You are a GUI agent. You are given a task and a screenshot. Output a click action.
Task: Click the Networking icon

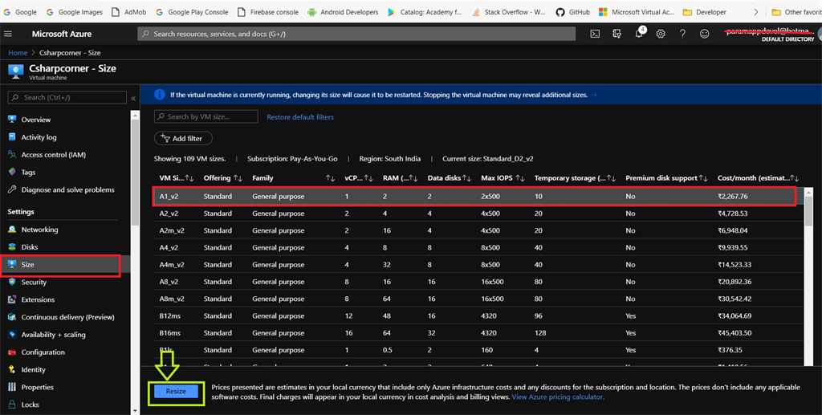[12, 230]
